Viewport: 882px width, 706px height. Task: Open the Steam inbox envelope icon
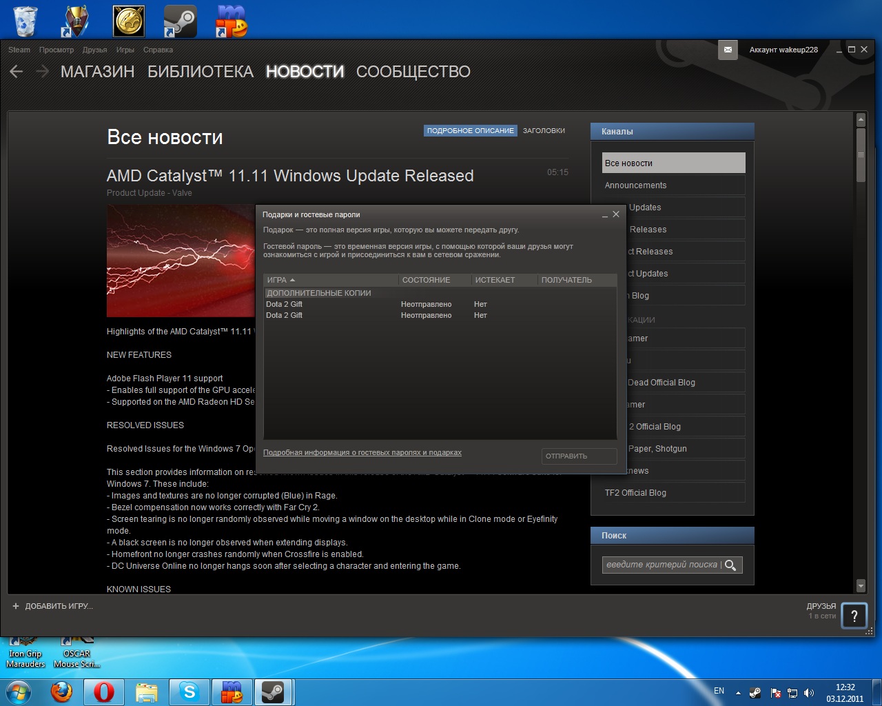pos(728,50)
